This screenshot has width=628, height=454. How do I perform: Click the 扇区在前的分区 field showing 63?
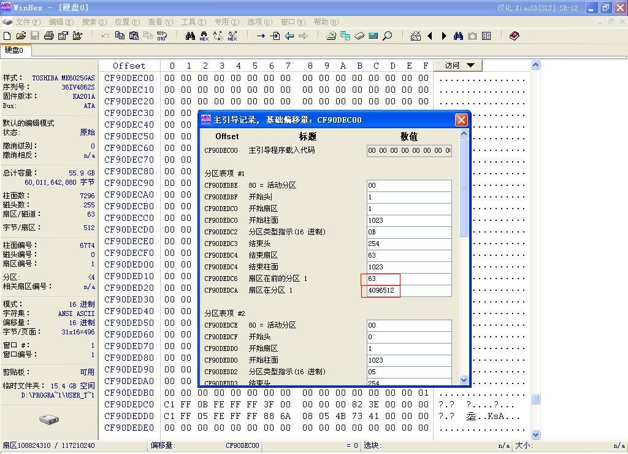[x=409, y=279]
